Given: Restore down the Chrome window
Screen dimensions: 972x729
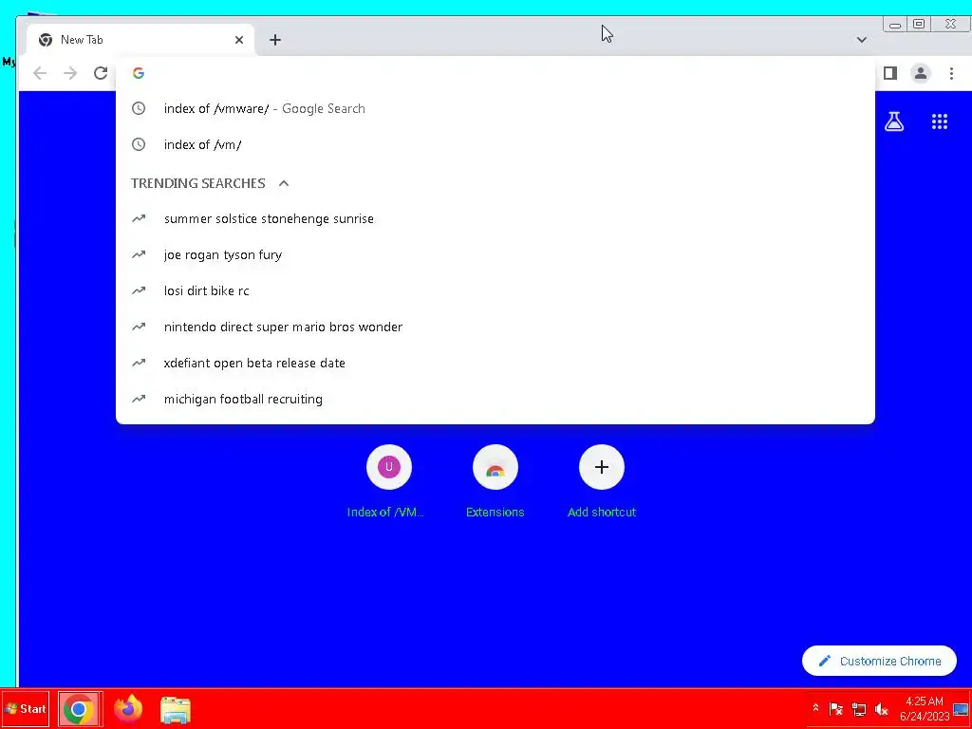Looking at the screenshot, I should point(919,24).
